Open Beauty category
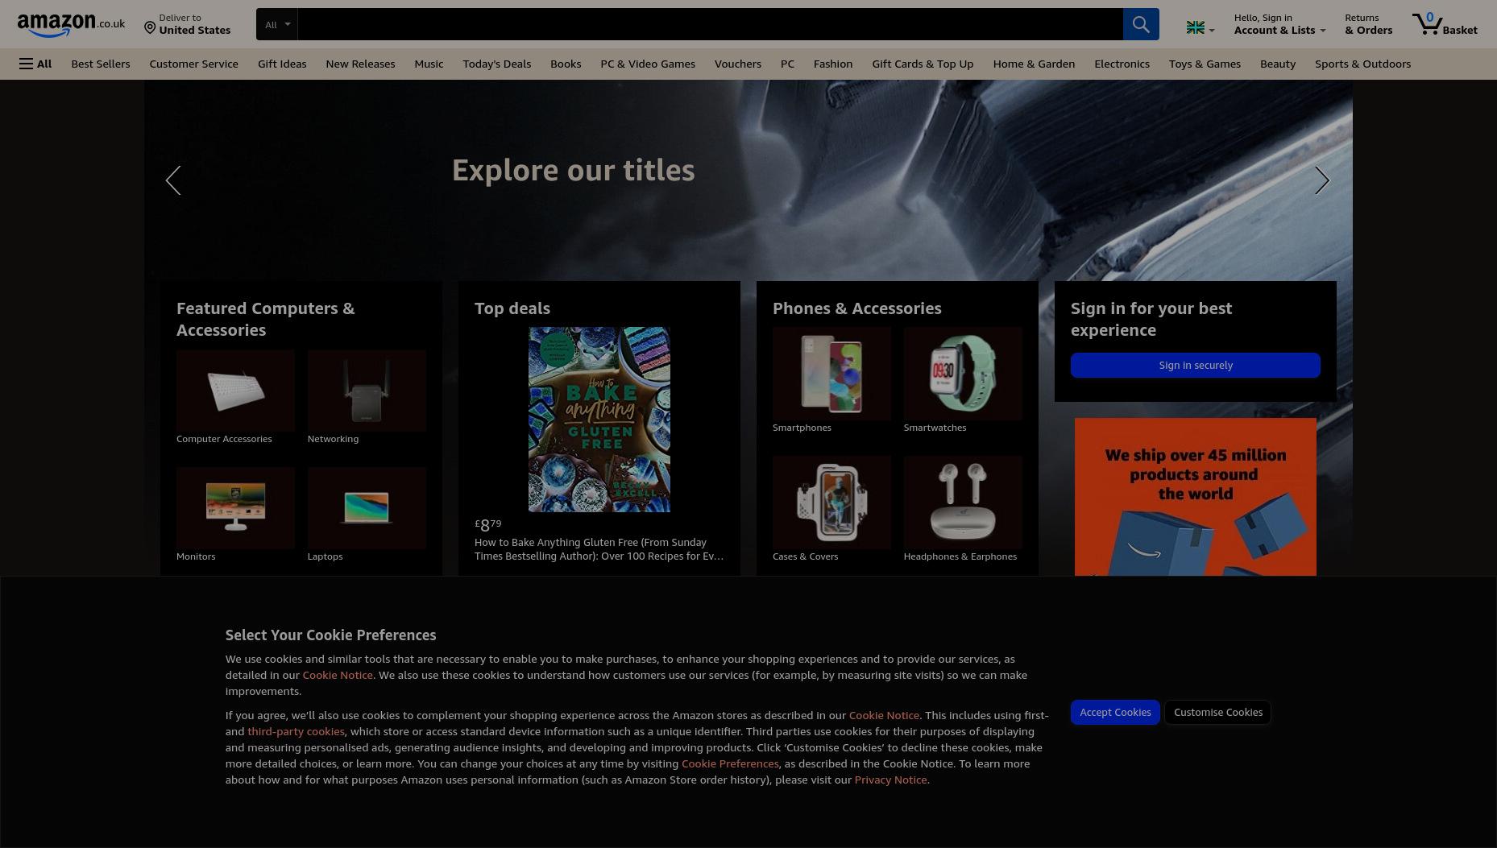The height and width of the screenshot is (848, 1497). [x=1278, y=64]
